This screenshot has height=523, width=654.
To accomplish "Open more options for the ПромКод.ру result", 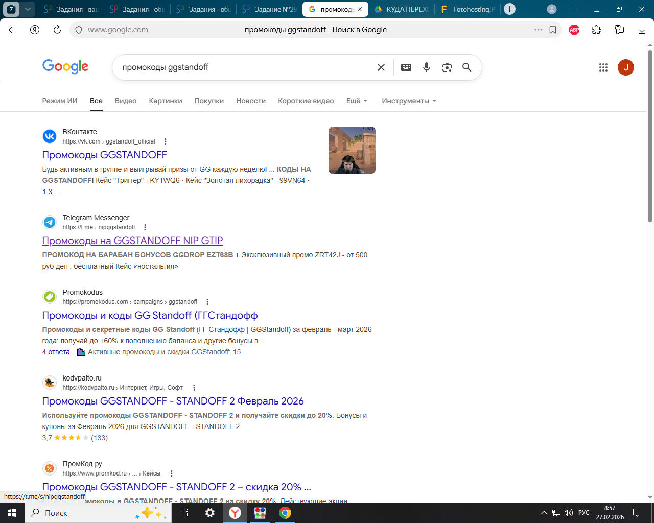I will pyautogui.click(x=172, y=473).
